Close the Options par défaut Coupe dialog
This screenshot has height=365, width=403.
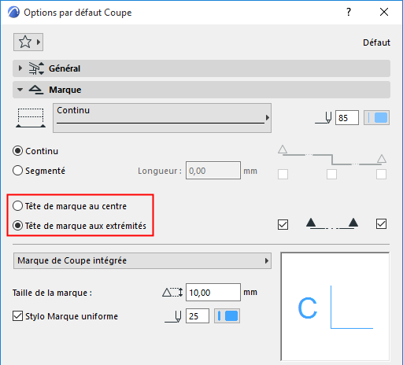tap(384, 12)
